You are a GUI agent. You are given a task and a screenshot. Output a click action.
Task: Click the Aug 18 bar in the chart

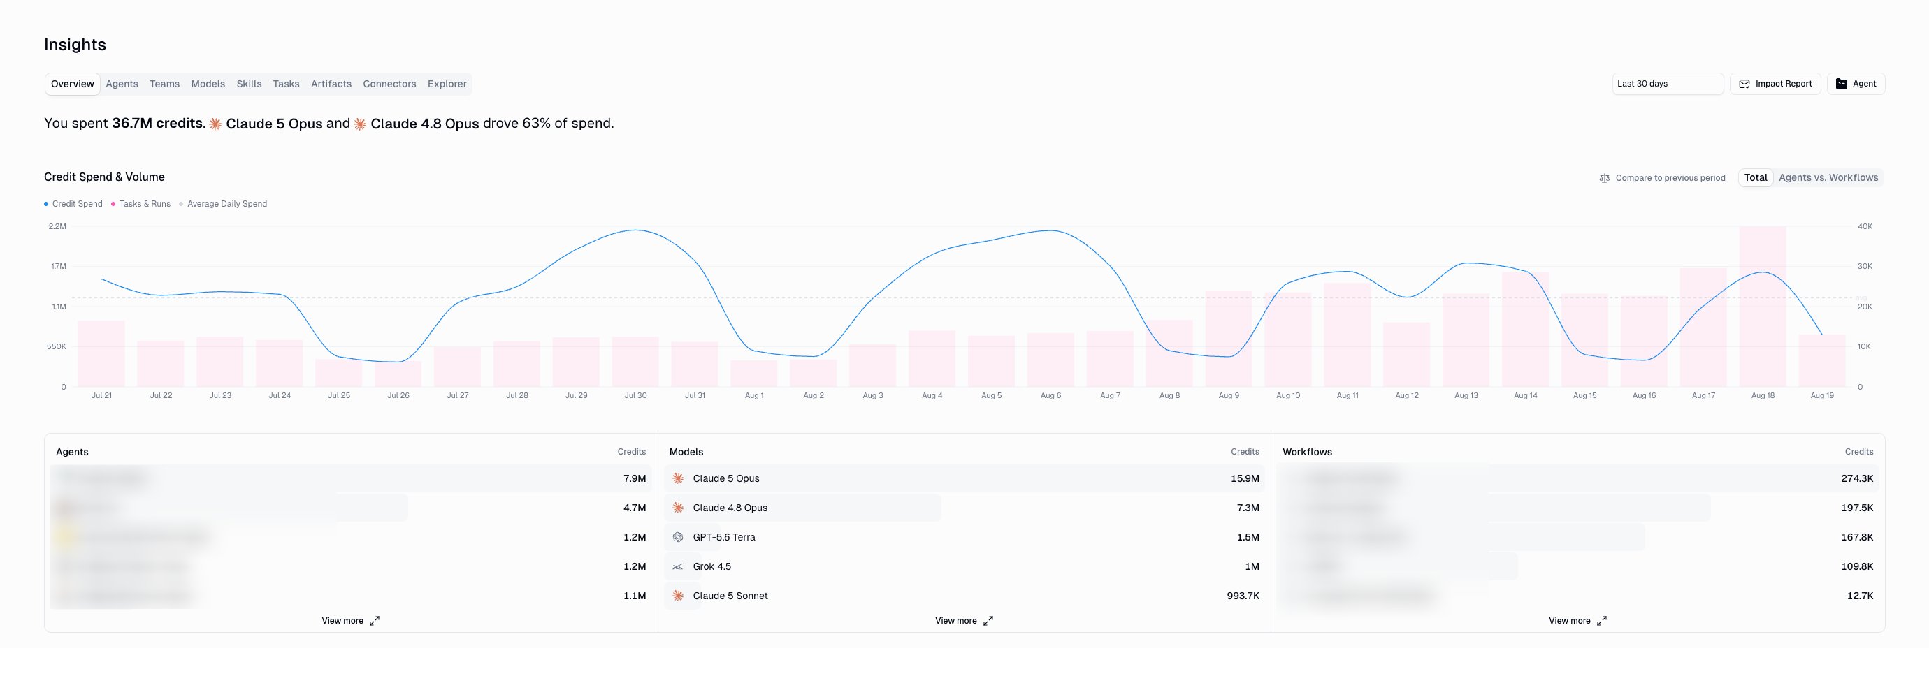(1763, 306)
